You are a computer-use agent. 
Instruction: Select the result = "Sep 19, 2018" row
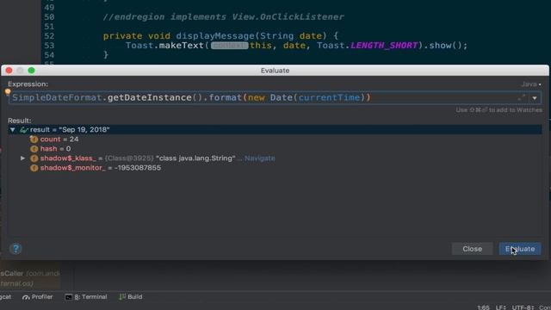point(275,130)
